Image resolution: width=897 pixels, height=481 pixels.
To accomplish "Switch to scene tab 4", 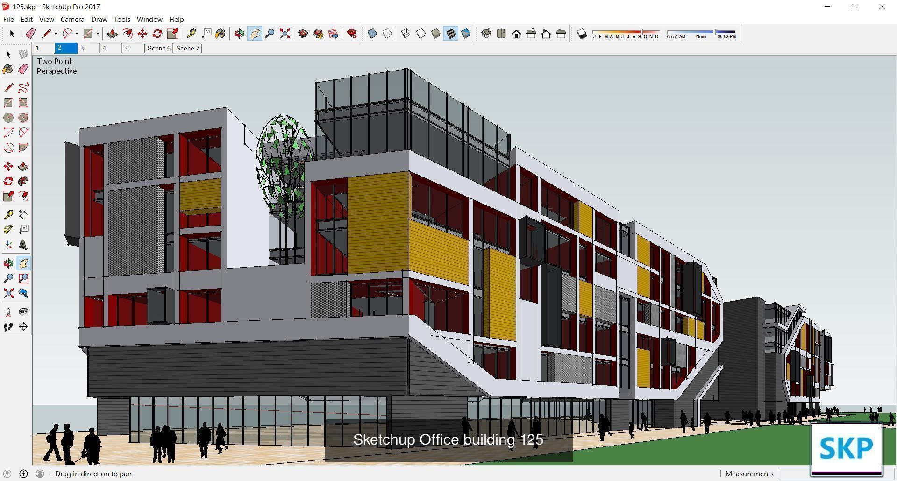I will tap(111, 48).
